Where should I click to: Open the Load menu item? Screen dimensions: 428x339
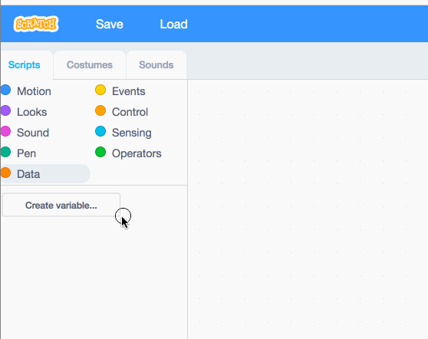(x=173, y=24)
